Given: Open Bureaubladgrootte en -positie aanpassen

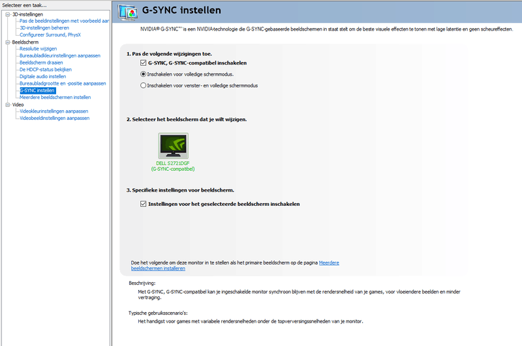Looking at the screenshot, I should (63, 84).
